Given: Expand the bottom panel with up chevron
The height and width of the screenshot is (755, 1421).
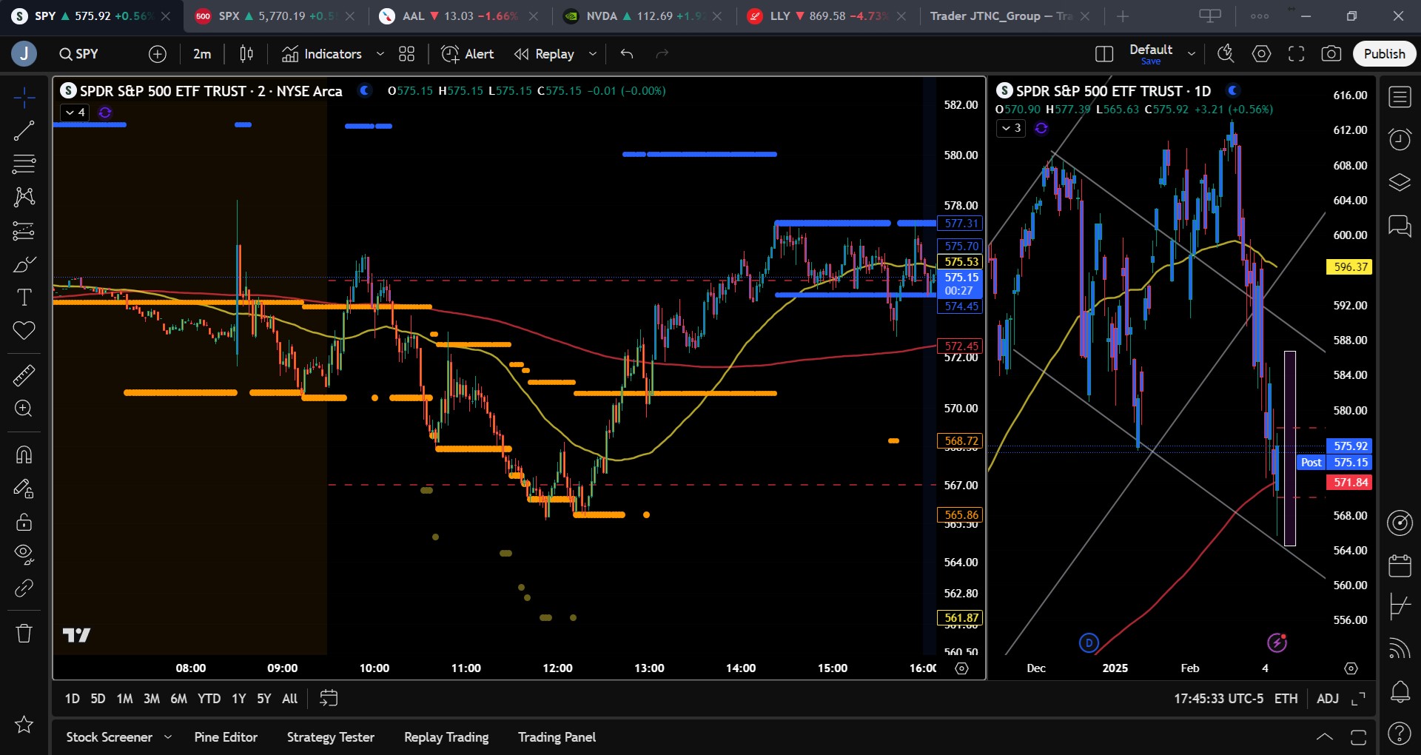Looking at the screenshot, I should pyautogui.click(x=1324, y=737).
